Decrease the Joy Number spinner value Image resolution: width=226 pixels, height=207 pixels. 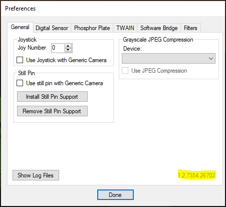(x=68, y=50)
